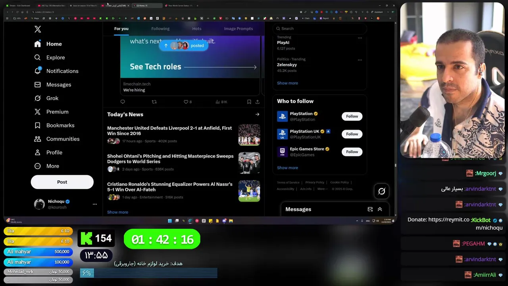Like the limechain.tech post
Viewport: 508px width, 286px height.
(187, 102)
